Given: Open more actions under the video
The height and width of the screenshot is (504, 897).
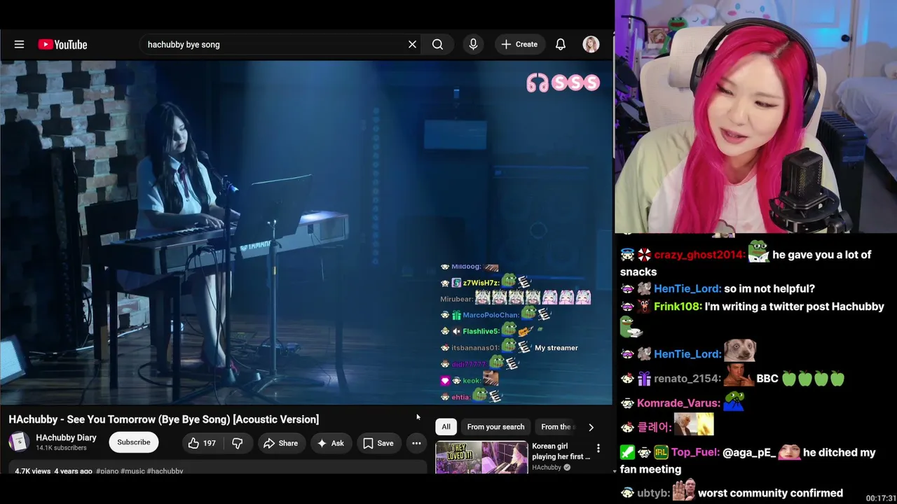Looking at the screenshot, I should point(416,443).
